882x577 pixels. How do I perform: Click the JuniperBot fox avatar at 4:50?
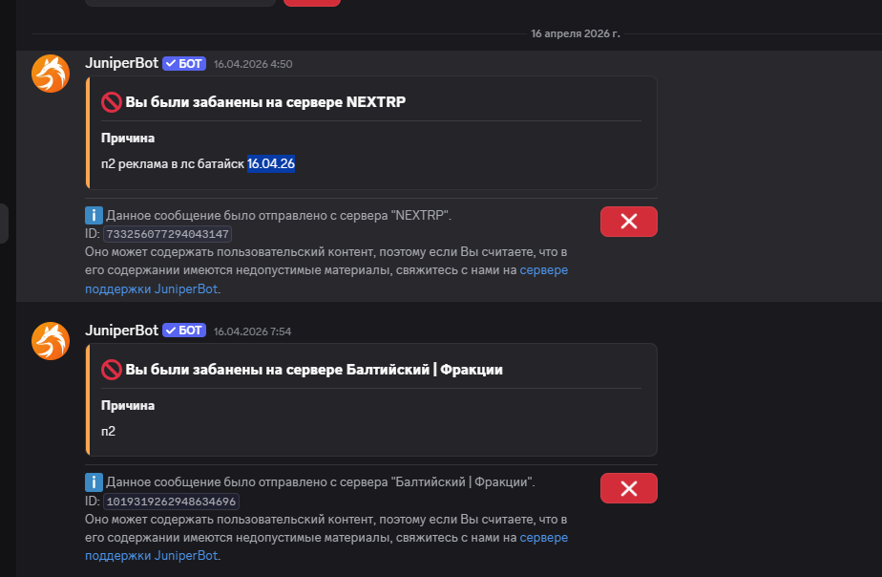coord(51,74)
